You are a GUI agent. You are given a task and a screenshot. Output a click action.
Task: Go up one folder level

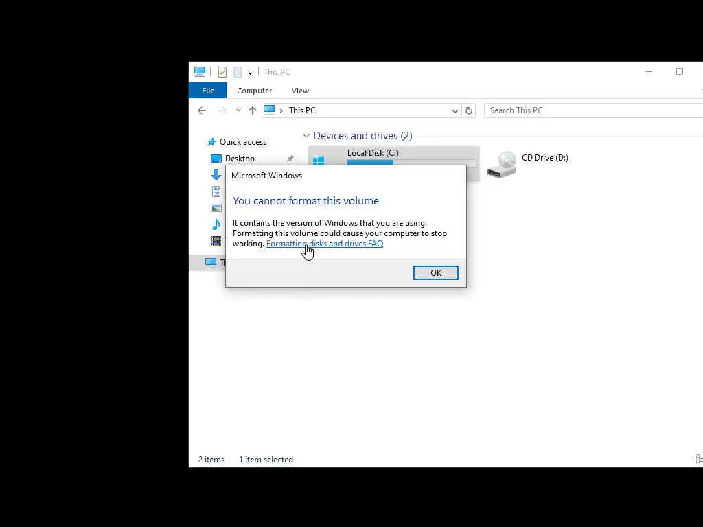pos(253,110)
